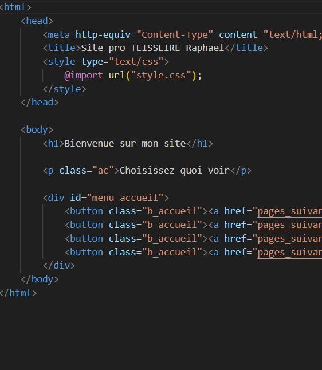Image resolution: width=322 pixels, height=370 pixels.
Task: Click the "text/html; string value
Action: coord(292,35)
